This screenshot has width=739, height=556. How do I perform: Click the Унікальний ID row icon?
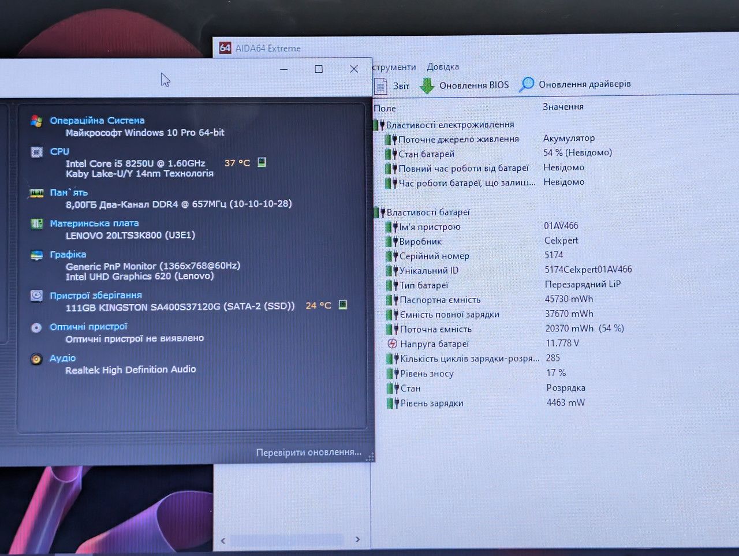(393, 270)
